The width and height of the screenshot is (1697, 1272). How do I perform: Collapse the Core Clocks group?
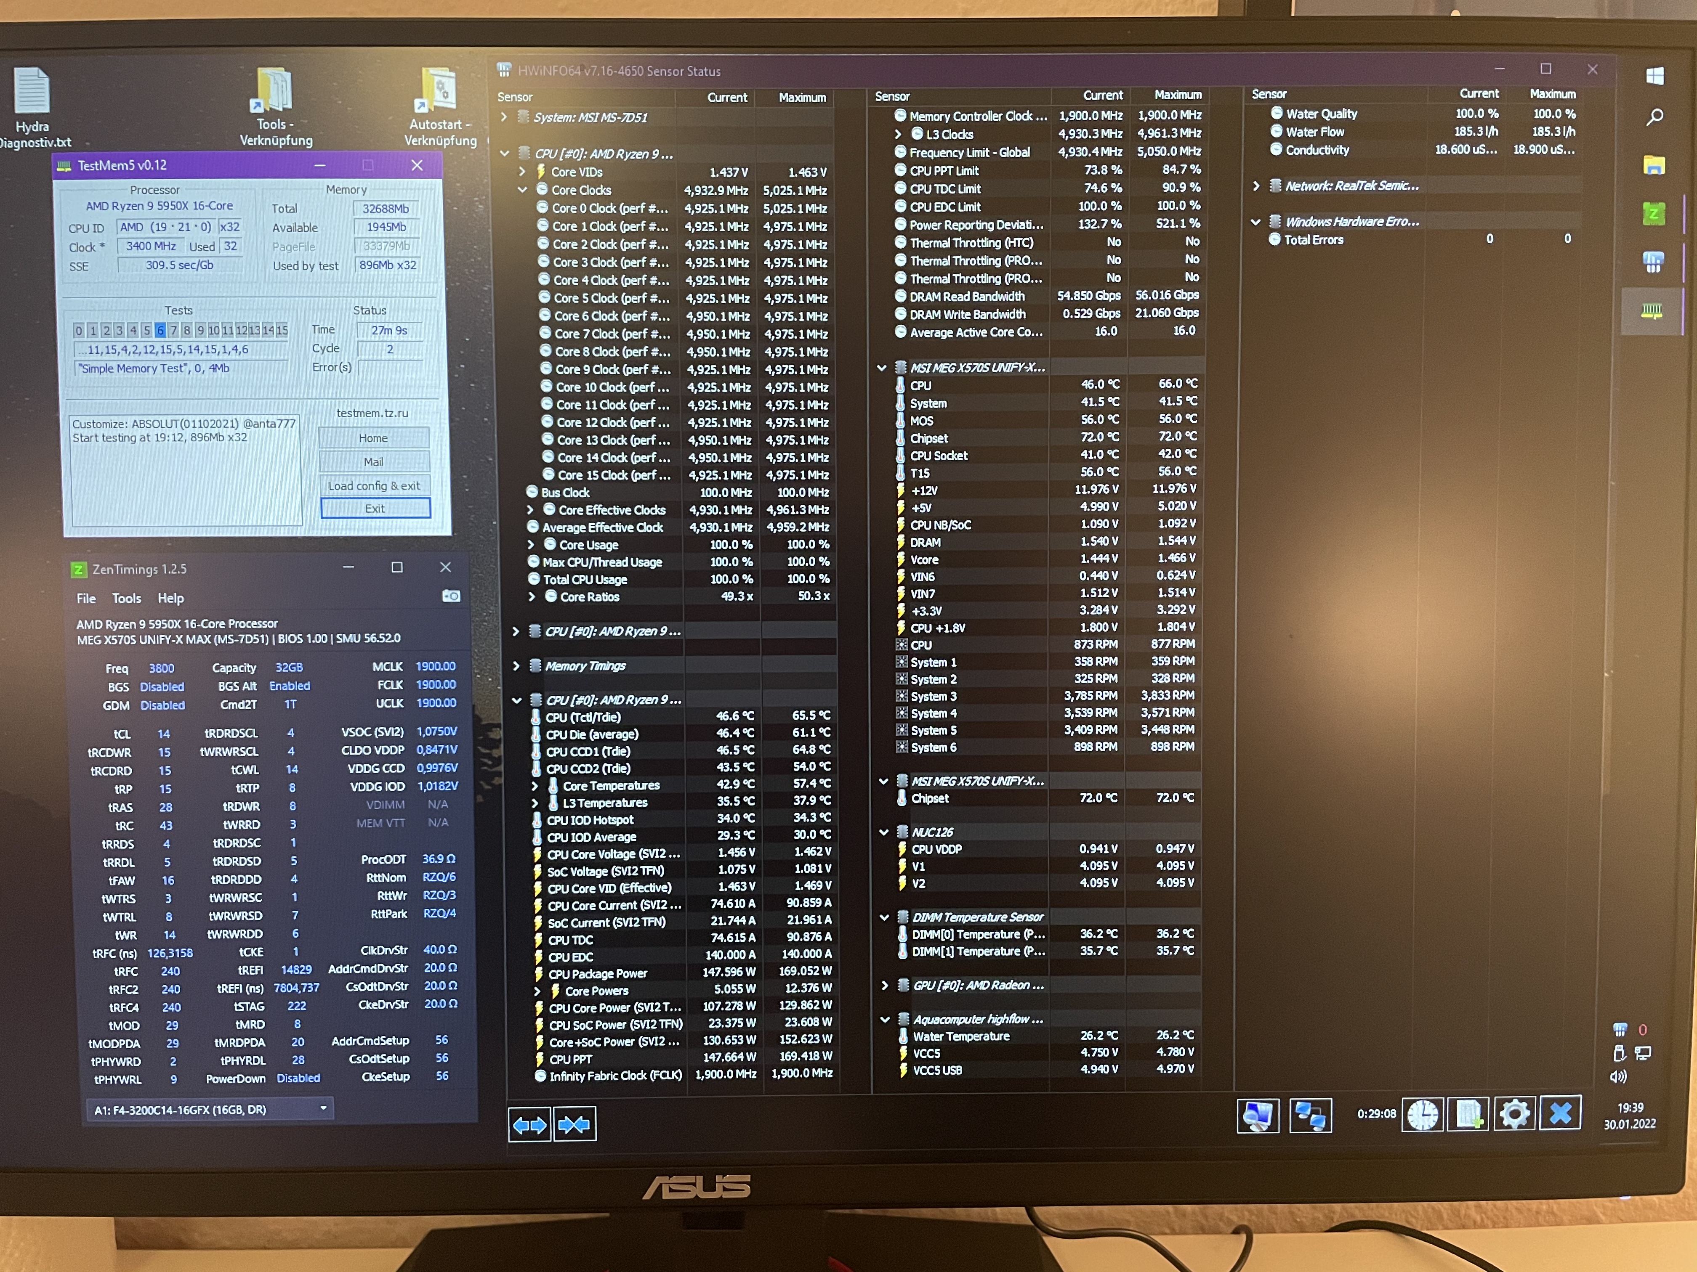[522, 189]
